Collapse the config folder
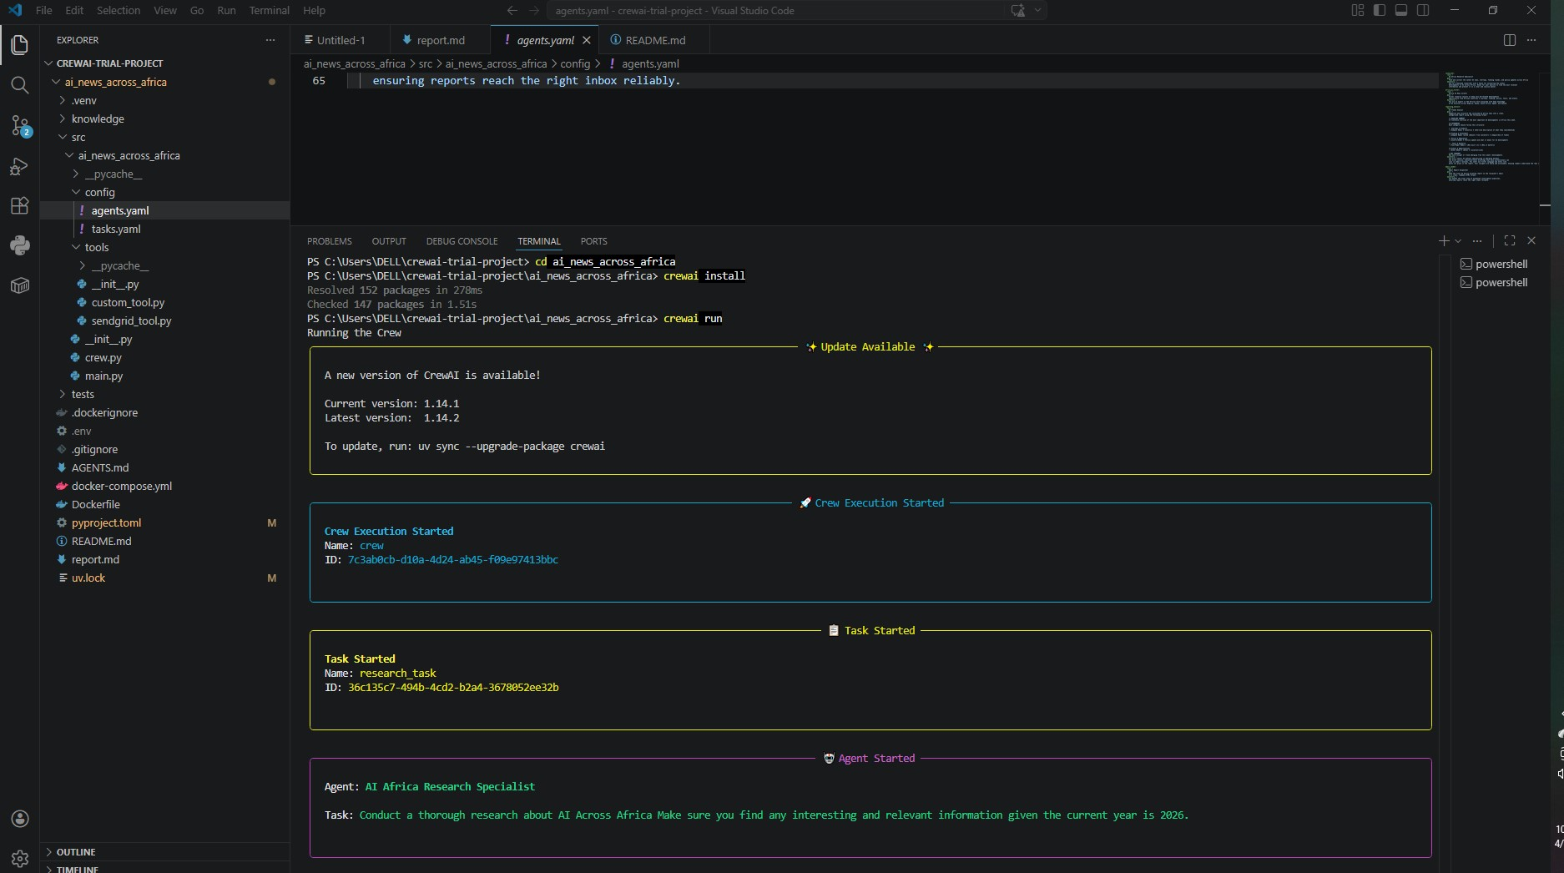 [x=99, y=192]
